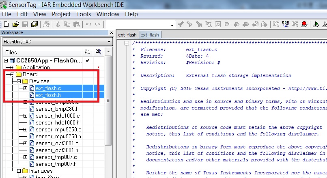Save the file using the floppy icon
This screenshot has width=327, height=178.
[25, 24]
